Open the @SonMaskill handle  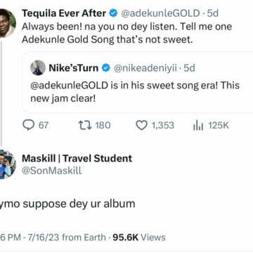(52, 171)
